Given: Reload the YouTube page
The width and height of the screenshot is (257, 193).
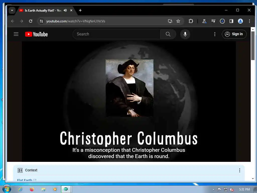Looking at the screenshot, I should [x=31, y=21].
